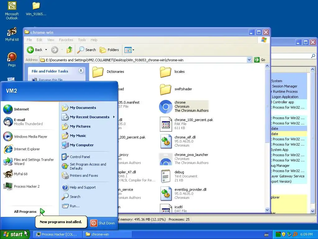Toggle the Folders pane button
The image size is (318, 239).
tap(109, 50)
